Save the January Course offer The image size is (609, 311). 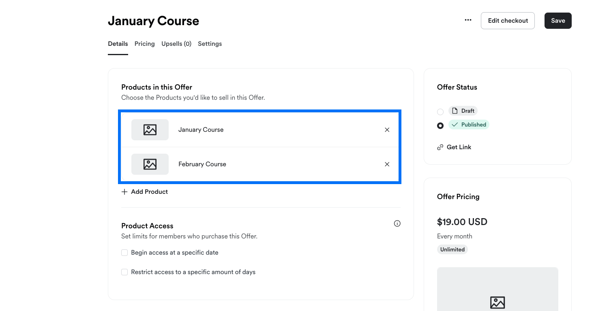(558, 20)
